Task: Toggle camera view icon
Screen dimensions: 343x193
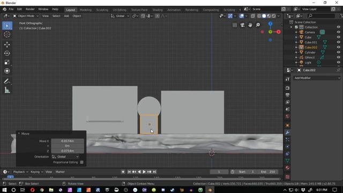Action: 242,25
